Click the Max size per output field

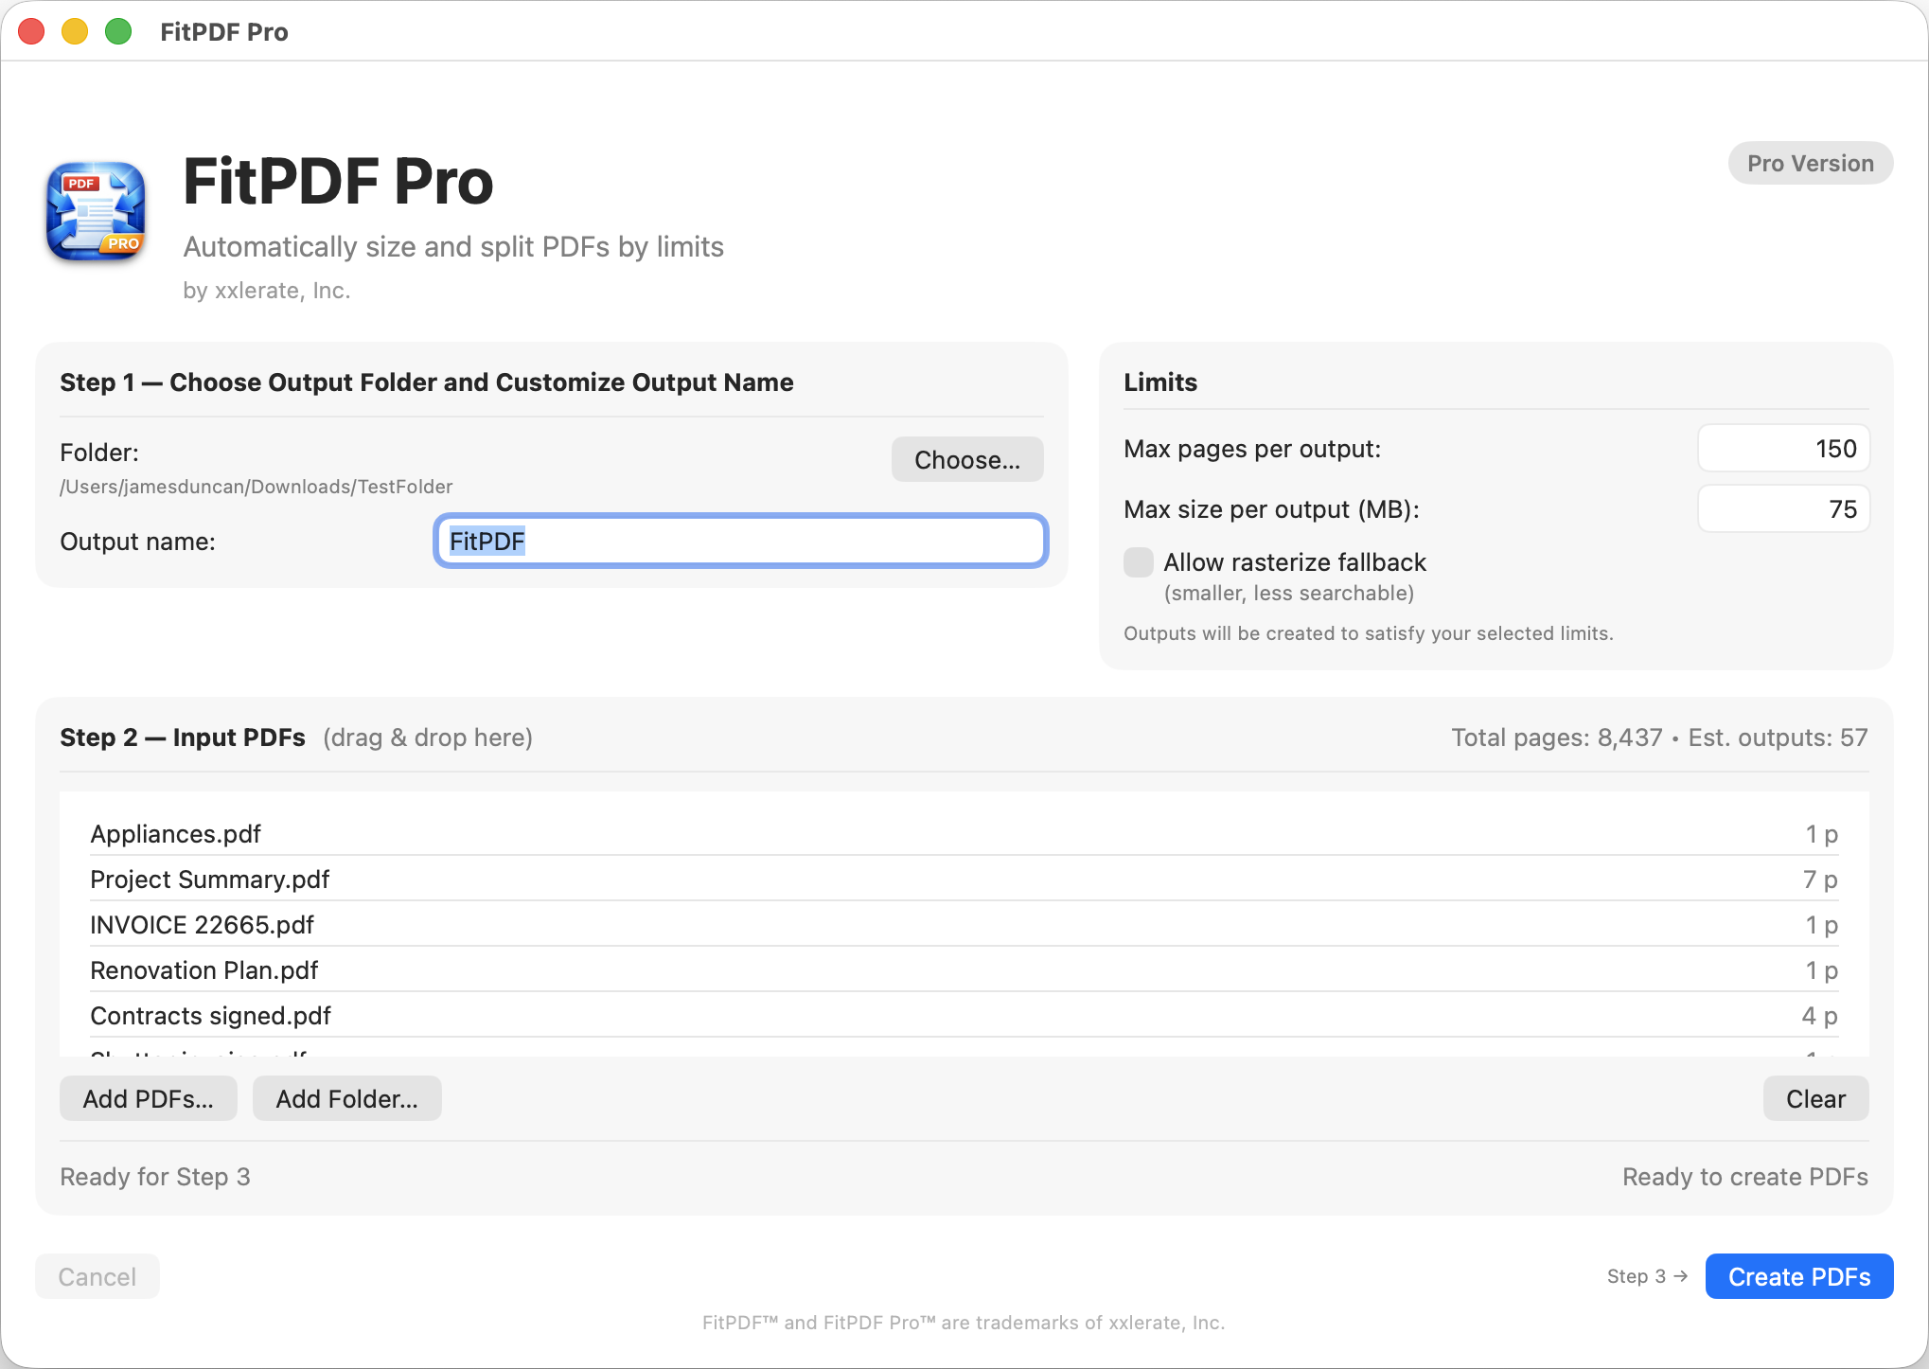click(x=1782, y=509)
